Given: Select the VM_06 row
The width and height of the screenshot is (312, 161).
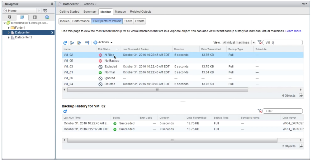Looking at the screenshot, I should point(183,78).
